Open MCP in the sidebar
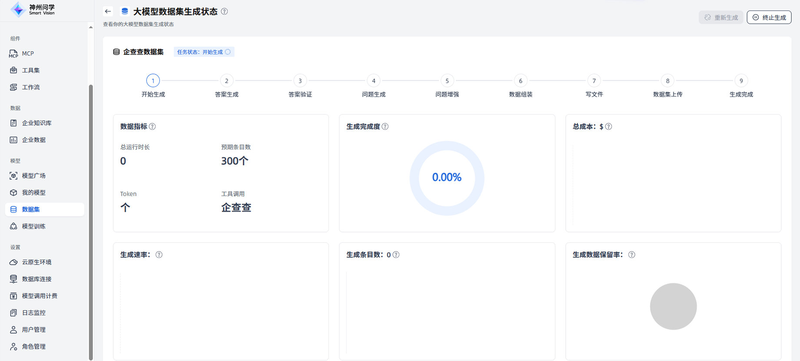This screenshot has width=800, height=361. pyautogui.click(x=28, y=53)
